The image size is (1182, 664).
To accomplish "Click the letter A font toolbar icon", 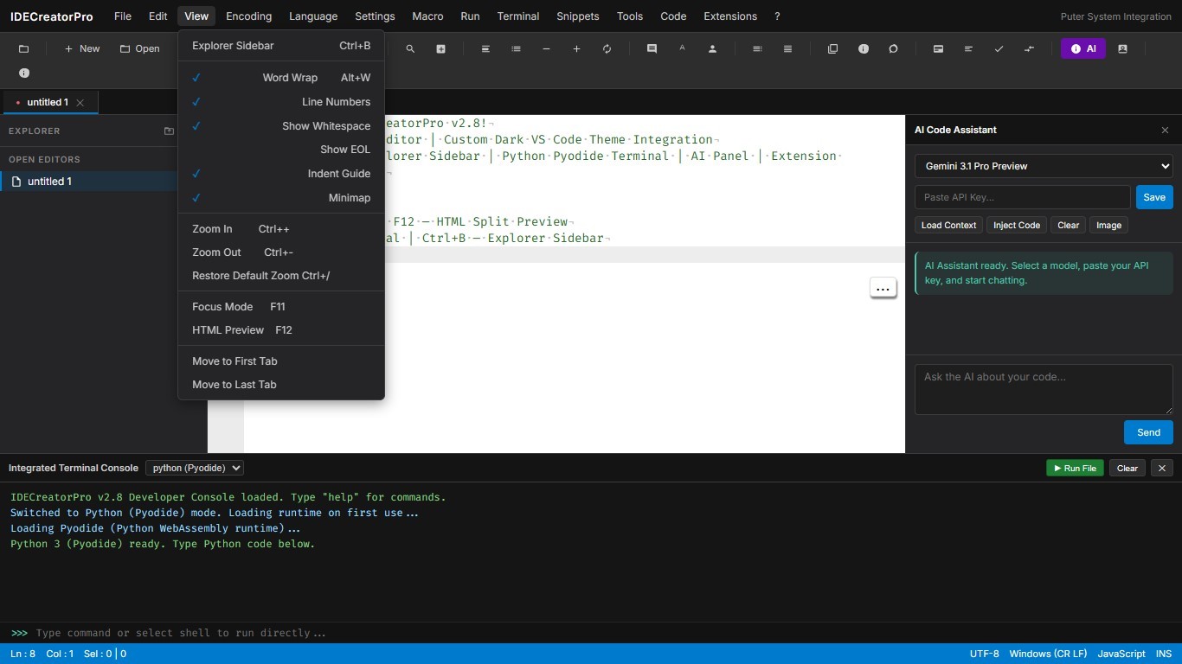I will [682, 48].
